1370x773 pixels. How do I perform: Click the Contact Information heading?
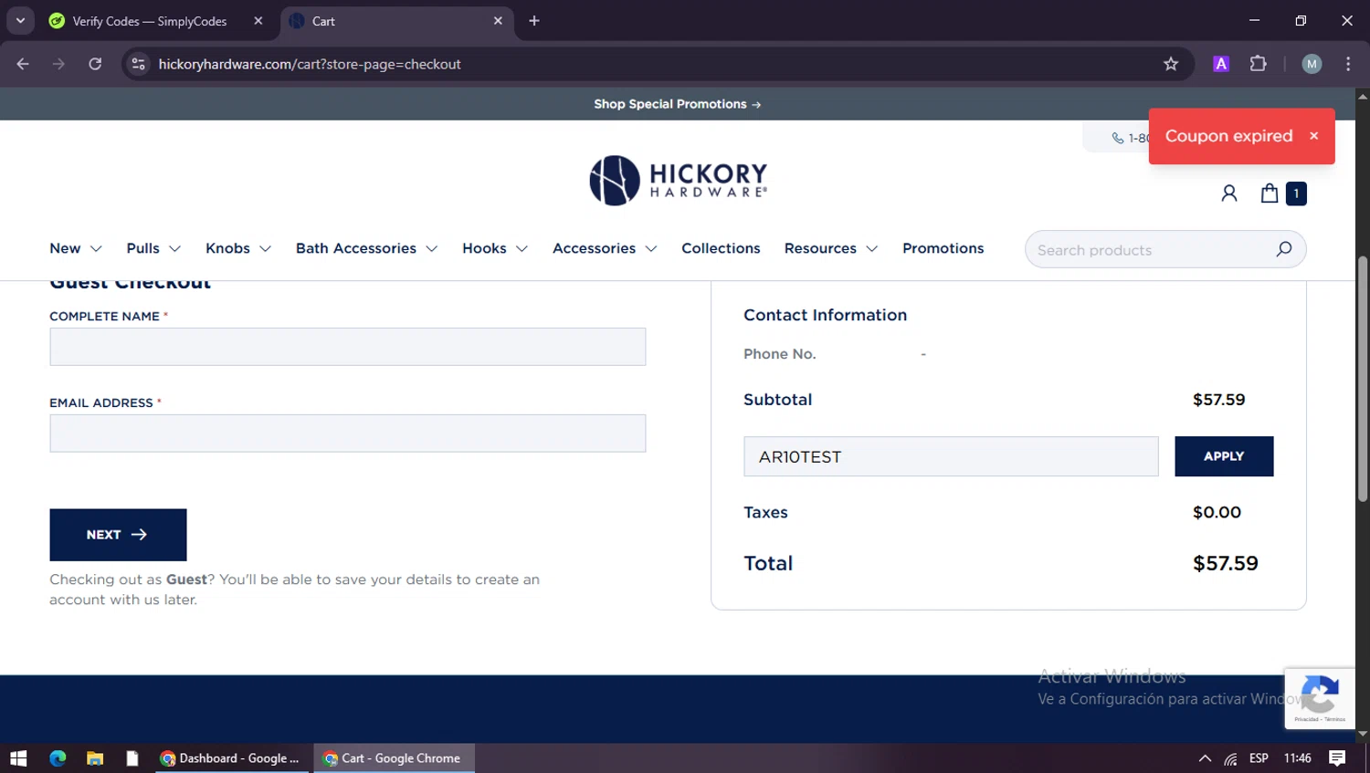[x=826, y=315]
